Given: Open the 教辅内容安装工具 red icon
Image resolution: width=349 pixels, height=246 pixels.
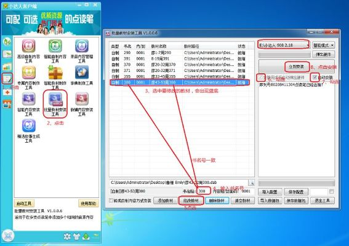Looking at the screenshot, I should click(82, 99).
